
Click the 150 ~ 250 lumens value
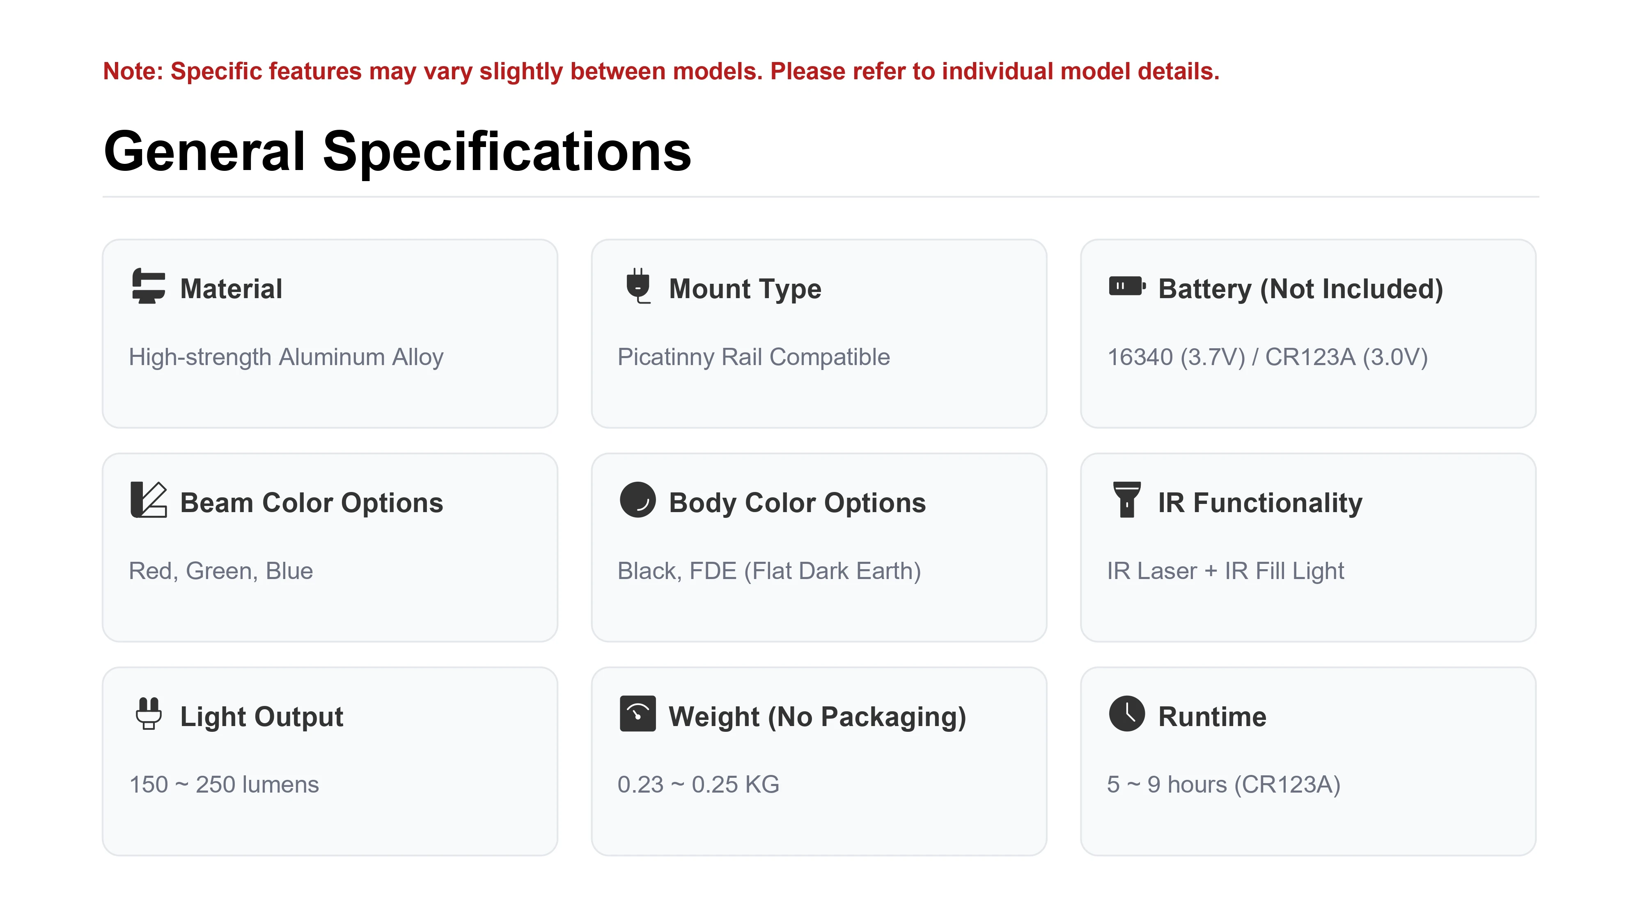coord(224,784)
